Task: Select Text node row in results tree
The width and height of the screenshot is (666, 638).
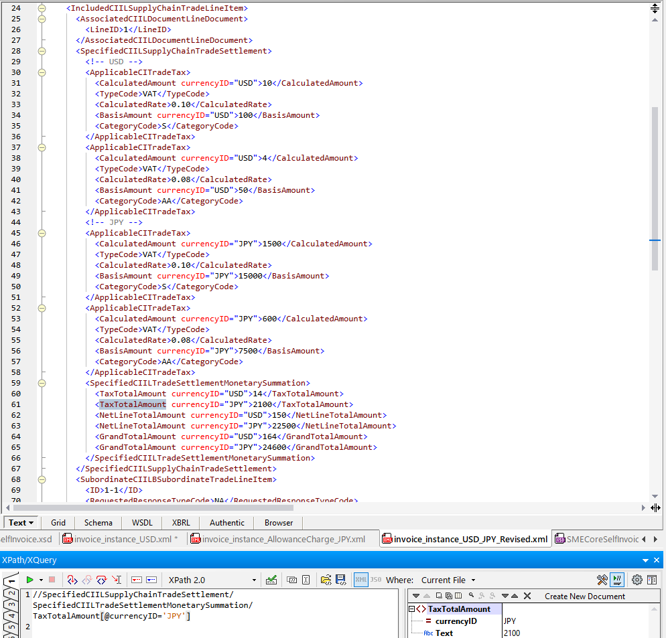Action: [x=444, y=633]
